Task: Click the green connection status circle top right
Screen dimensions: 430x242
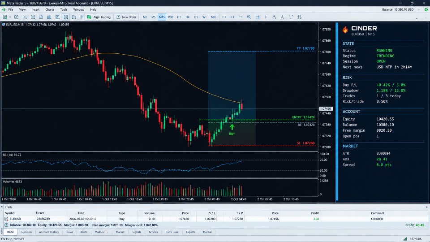Action: click(x=426, y=9)
